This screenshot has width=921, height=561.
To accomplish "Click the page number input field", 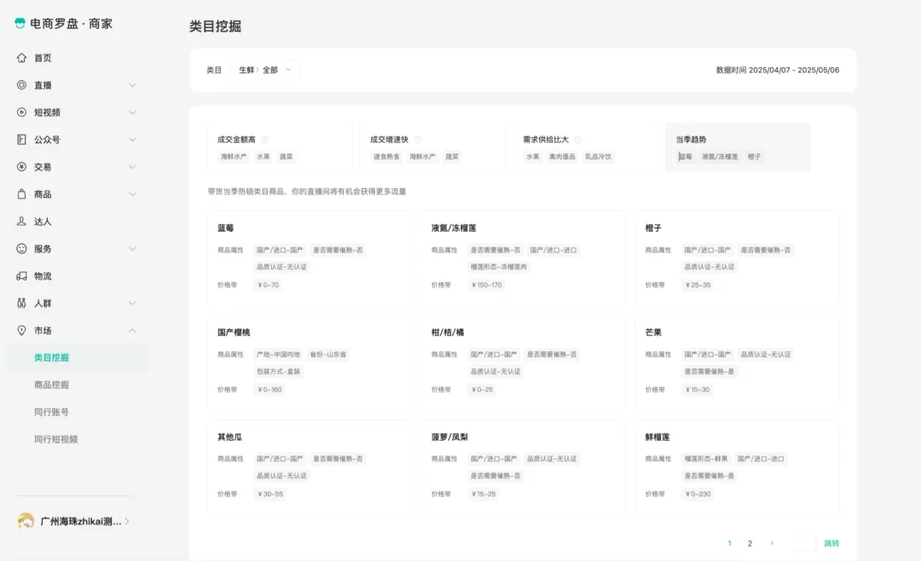I will pyautogui.click(x=804, y=543).
